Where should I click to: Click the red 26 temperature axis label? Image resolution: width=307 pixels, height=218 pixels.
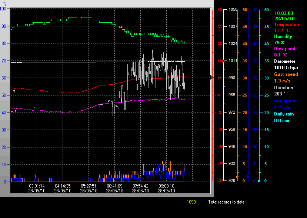tap(220, 44)
